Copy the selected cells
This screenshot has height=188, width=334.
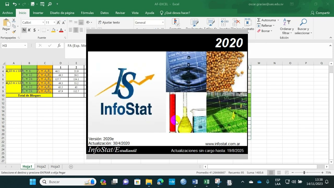click(14, 26)
